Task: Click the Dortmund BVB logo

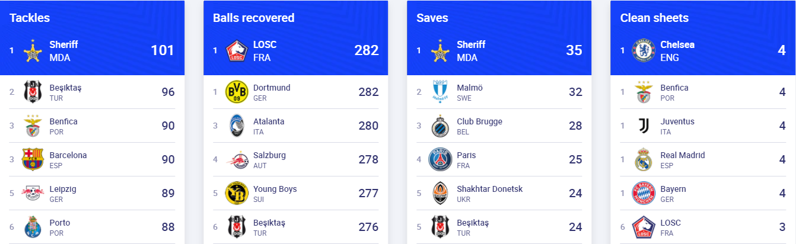Action: point(237,92)
